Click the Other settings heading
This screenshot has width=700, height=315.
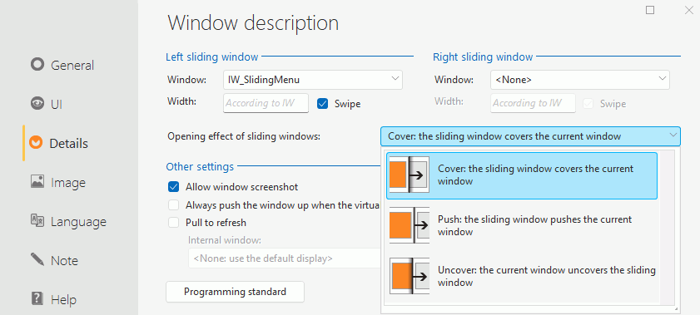pyautogui.click(x=200, y=166)
